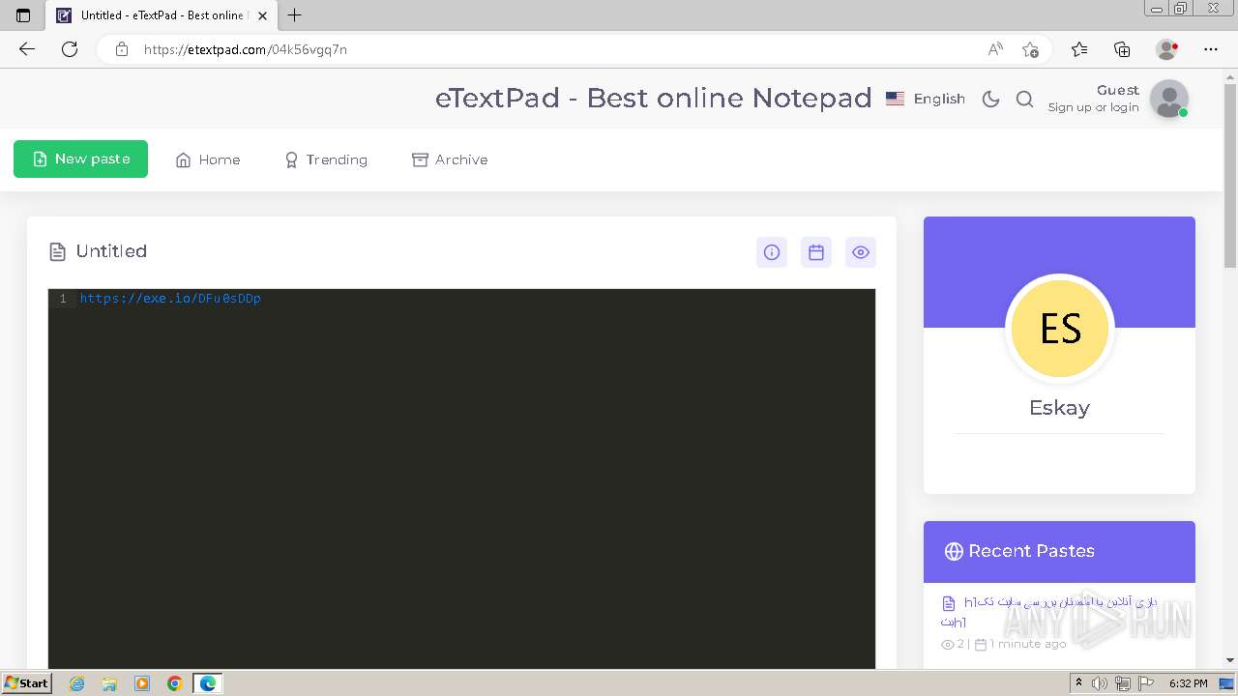Click Sign up or login link
The height and width of the screenshot is (696, 1238).
(1093, 107)
